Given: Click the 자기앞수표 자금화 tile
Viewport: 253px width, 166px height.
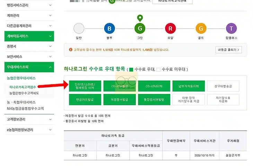Looking at the screenshot, I should tap(223, 100).
